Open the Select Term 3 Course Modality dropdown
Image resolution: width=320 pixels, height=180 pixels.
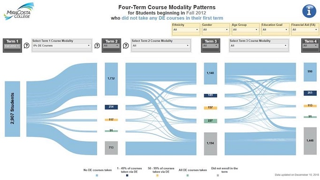coord(259,46)
